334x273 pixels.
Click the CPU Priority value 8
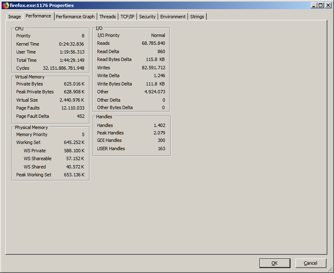83,36
